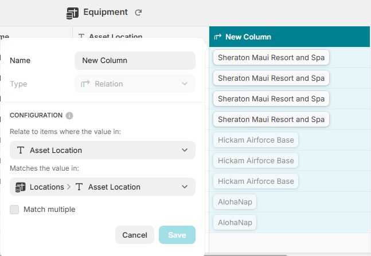371x256 pixels.
Task: Open the configuration info tooltip icon
Action: 69,116
